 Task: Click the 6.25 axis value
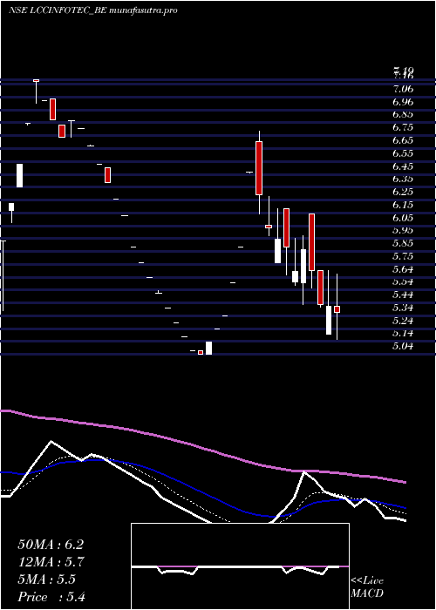point(403,192)
